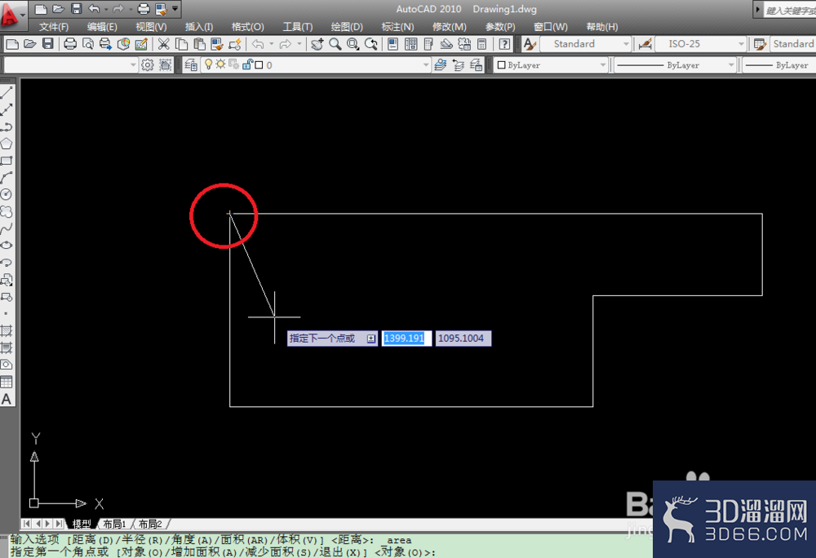816x558 pixels.
Task: Open the ByLayer color dropdown
Action: click(603, 65)
